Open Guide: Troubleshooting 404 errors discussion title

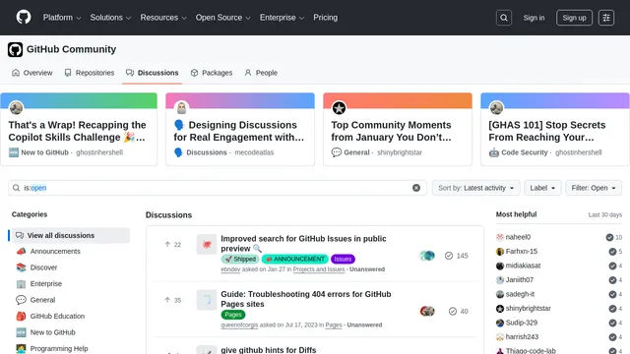tap(306, 299)
